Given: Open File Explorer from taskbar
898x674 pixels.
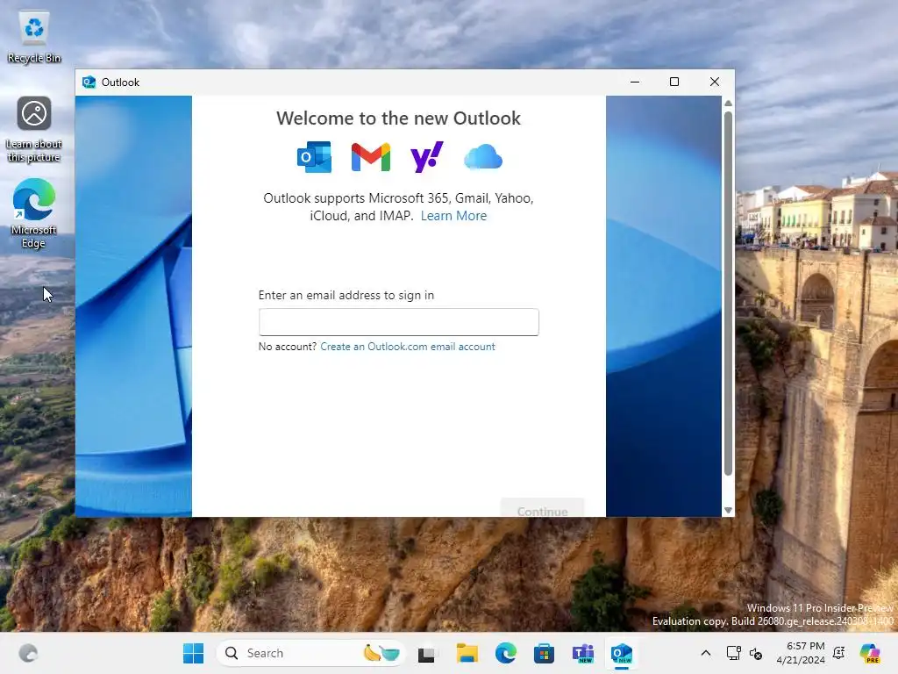Looking at the screenshot, I should point(467,653).
